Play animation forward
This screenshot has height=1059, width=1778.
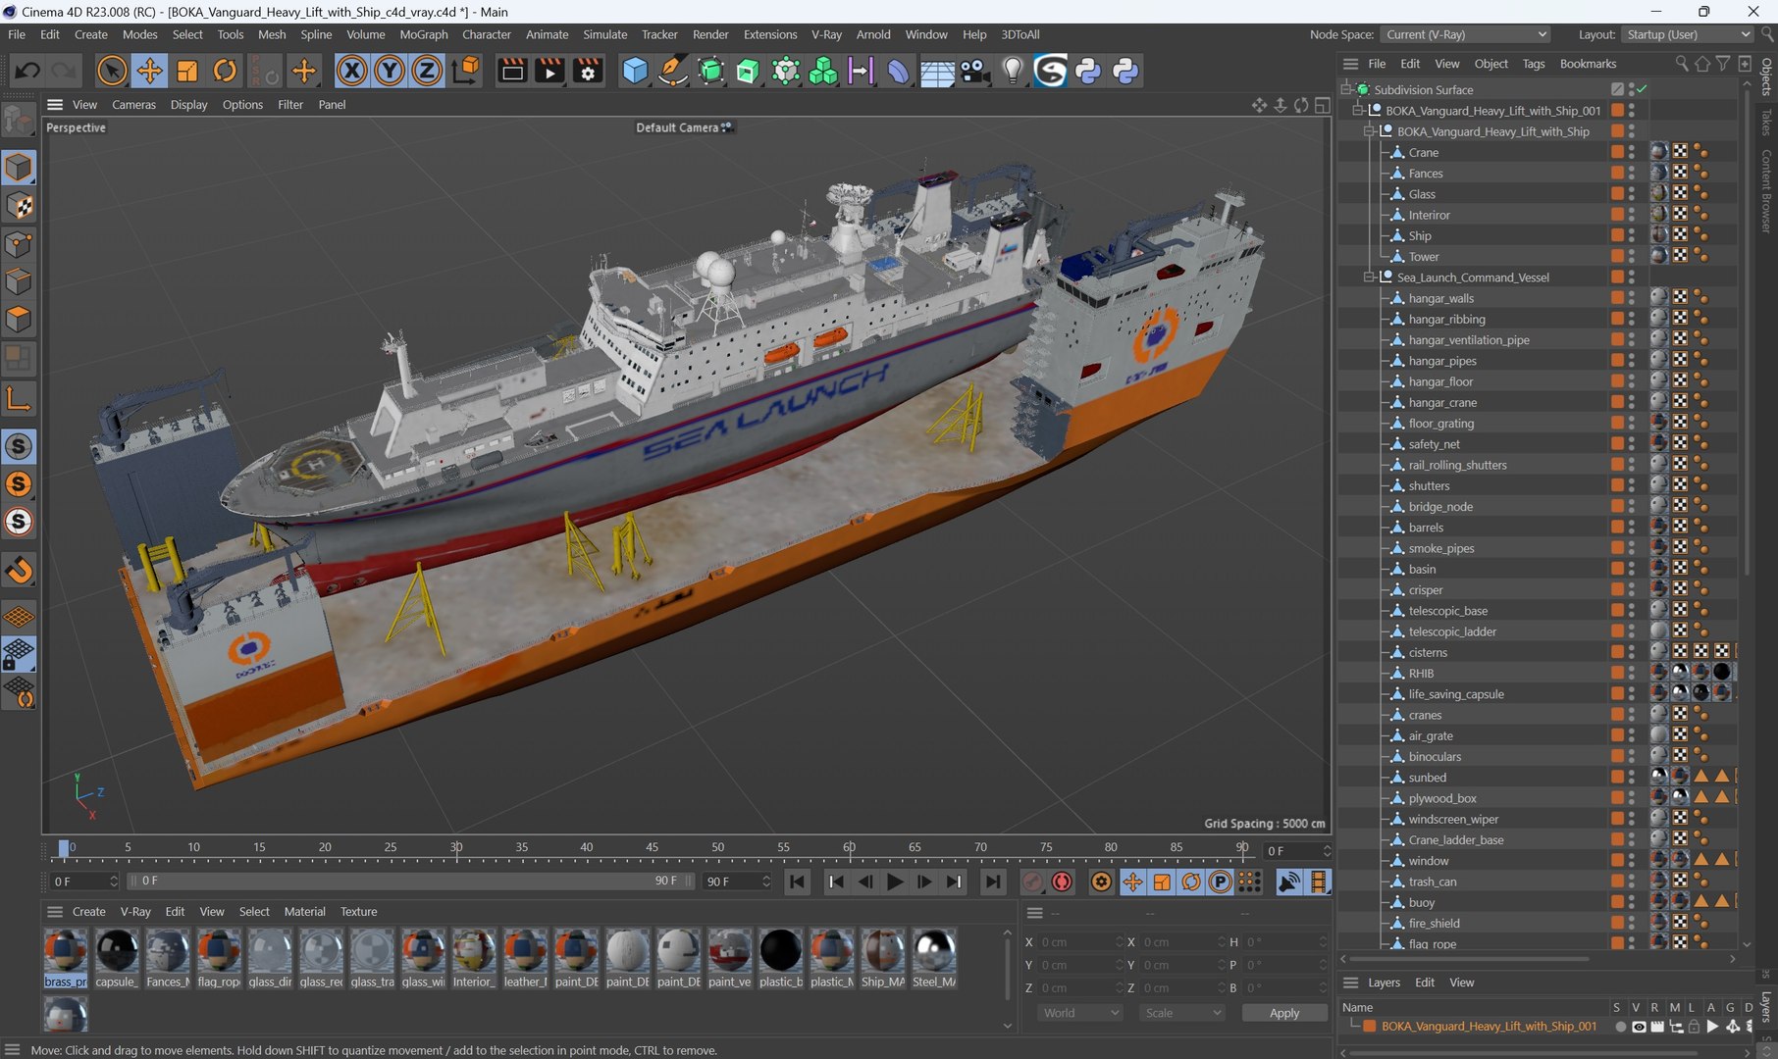(x=895, y=882)
